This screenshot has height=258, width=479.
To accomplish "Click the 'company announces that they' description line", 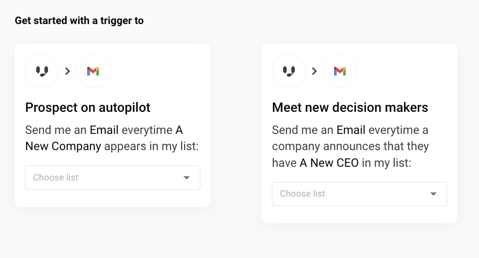I will click(x=350, y=146).
